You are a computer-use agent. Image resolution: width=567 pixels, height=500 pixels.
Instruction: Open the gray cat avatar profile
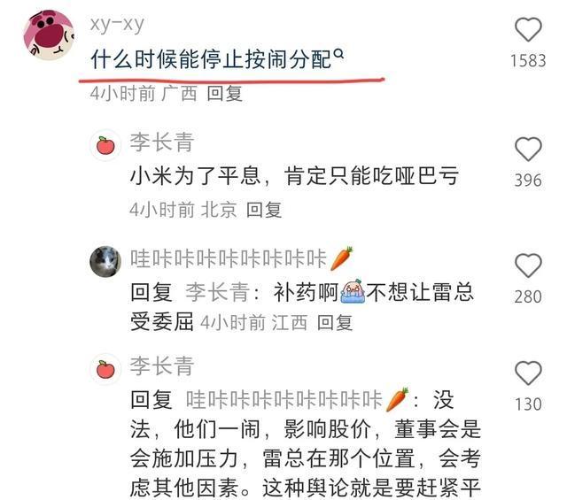pos(105,262)
